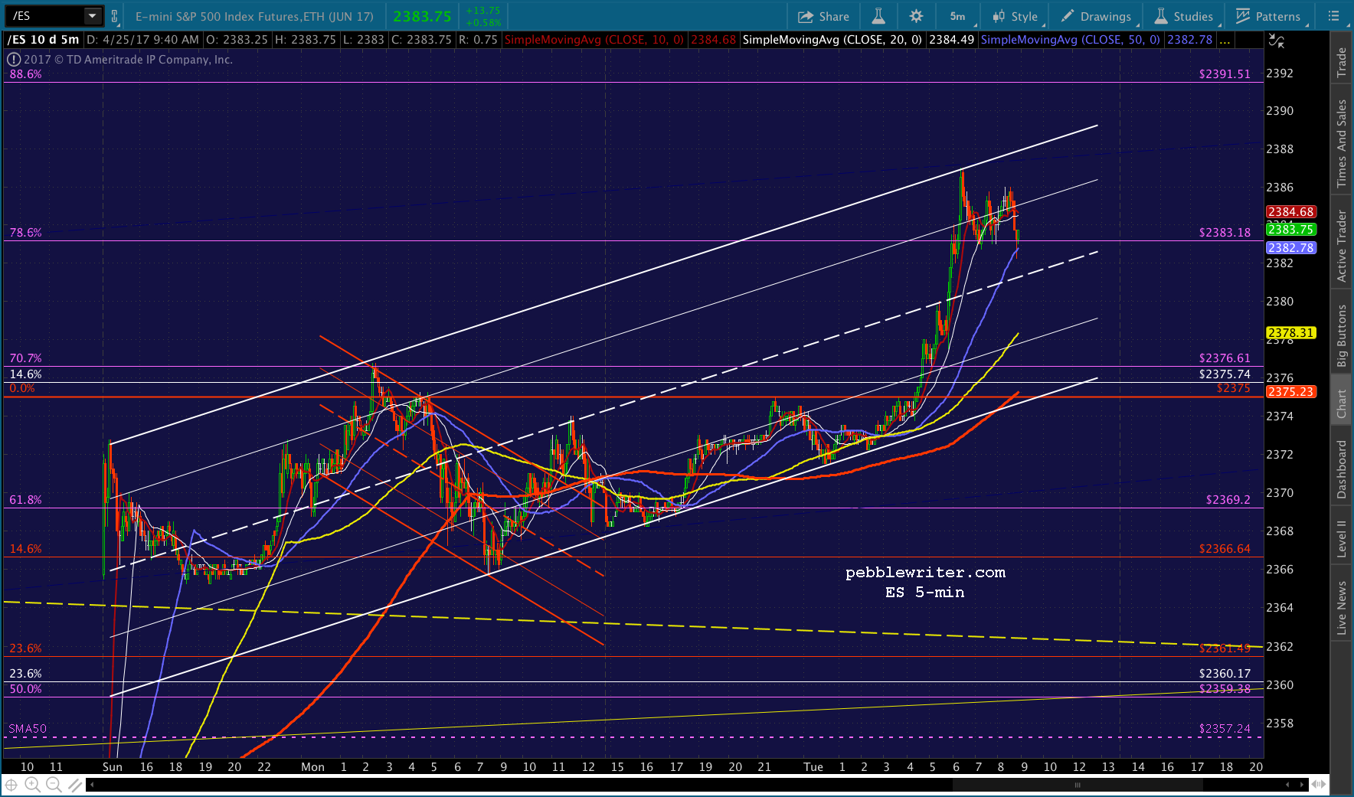
Task: Click the symbol link clipboard icon
Action: pyautogui.click(x=114, y=16)
